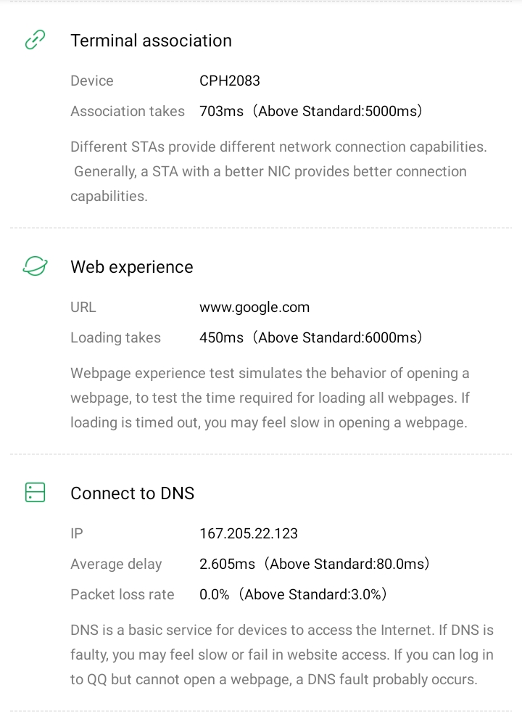This screenshot has height=714, width=522.
Task: Select the Connect to DNS heading
Action: coord(132,493)
